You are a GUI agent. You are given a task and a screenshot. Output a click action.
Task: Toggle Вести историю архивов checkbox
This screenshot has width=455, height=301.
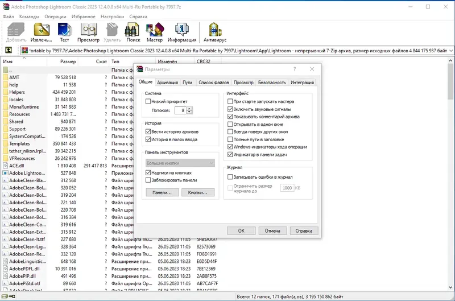[148, 131]
